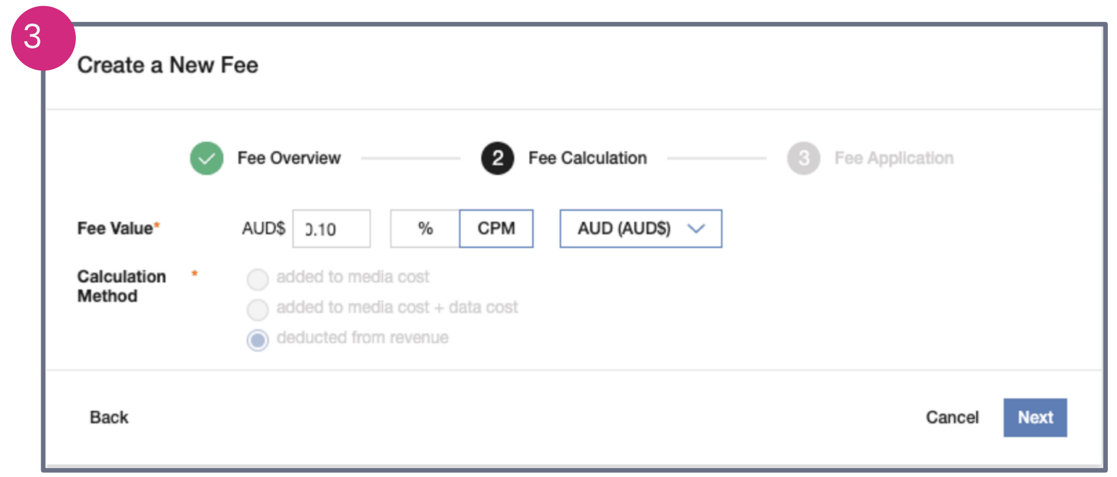This screenshot has height=477, width=1117.
Task: Focus the Fee Value amount field
Action: pyautogui.click(x=331, y=229)
